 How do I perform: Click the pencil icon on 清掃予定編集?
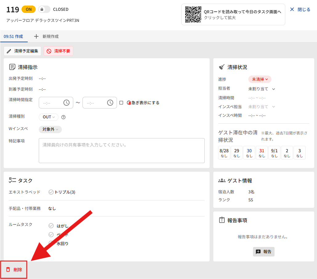pyautogui.click(x=9, y=51)
